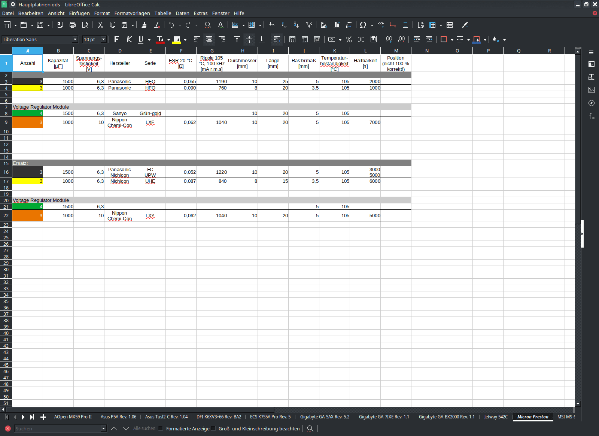This screenshot has height=436, width=599.
Task: Click the Suchen search input field
Action: [58, 429]
